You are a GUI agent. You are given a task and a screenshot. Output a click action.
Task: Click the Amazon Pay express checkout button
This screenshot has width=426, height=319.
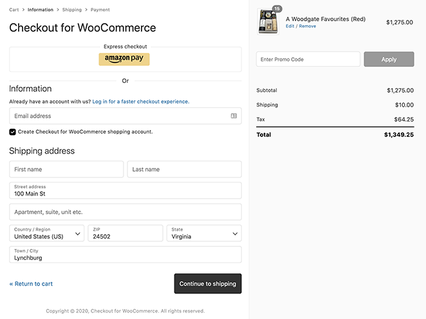point(124,59)
